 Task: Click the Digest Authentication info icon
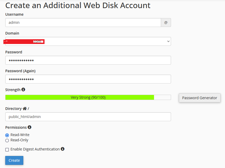point(63,149)
